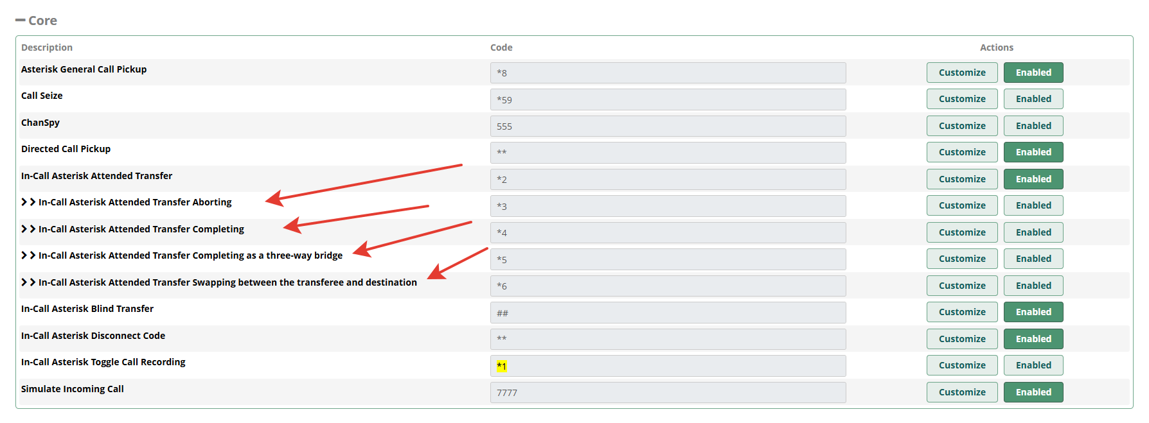Image resolution: width=1149 pixels, height=423 pixels.
Task: Toggle Enabled for Asterisk General Call Pickup
Action: [1033, 73]
